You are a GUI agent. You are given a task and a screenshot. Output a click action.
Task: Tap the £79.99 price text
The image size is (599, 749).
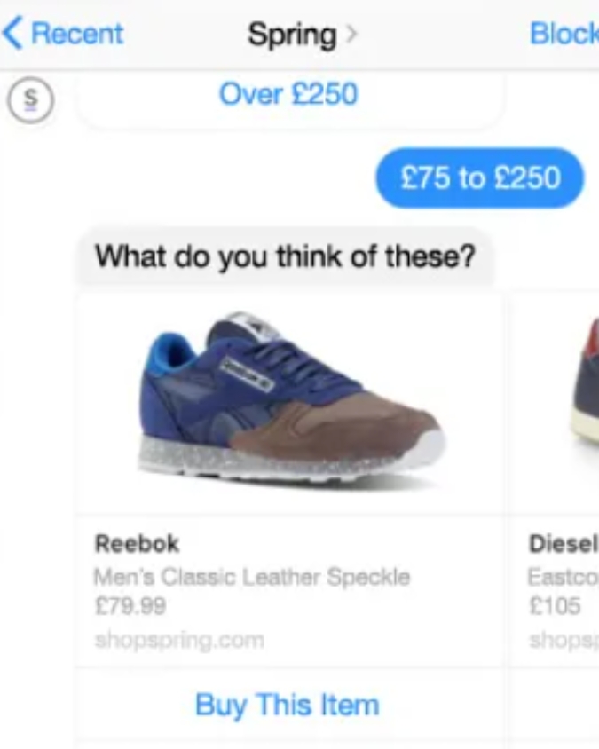[x=130, y=607]
